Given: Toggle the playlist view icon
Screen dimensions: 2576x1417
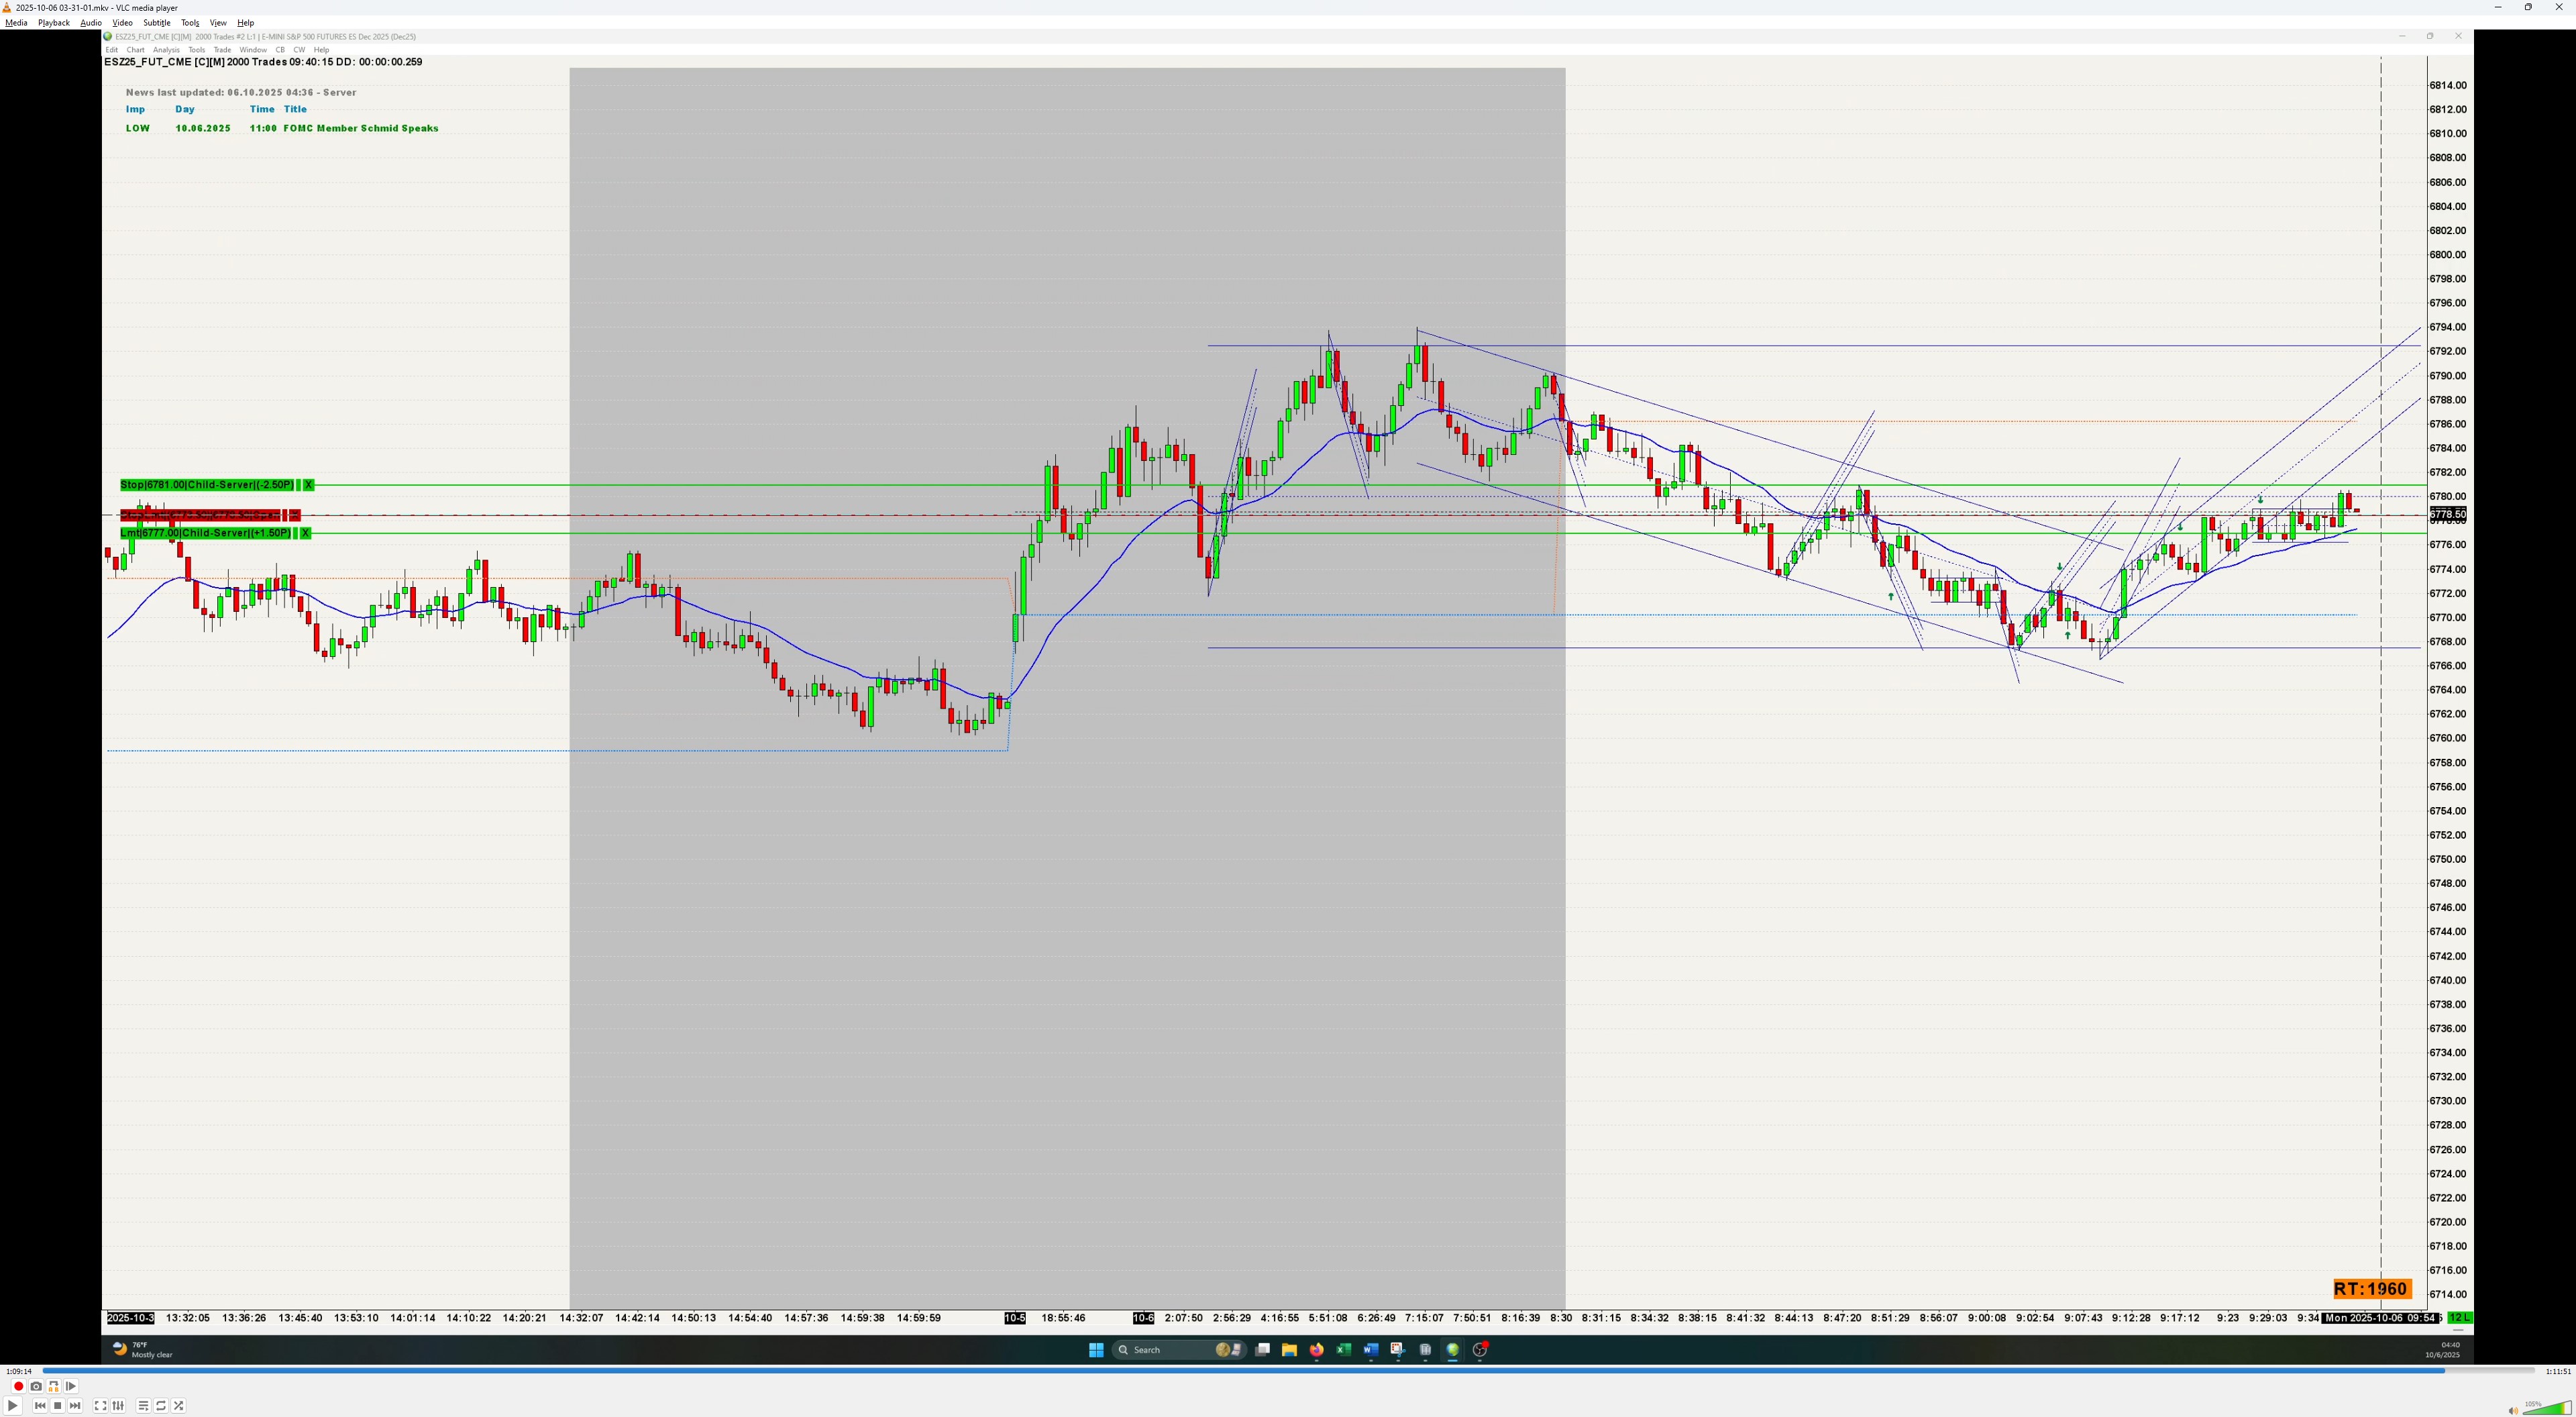Looking at the screenshot, I should (x=143, y=1406).
